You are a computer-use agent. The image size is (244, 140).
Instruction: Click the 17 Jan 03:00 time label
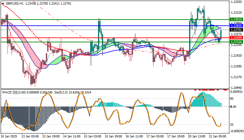[x=155, y=136]
